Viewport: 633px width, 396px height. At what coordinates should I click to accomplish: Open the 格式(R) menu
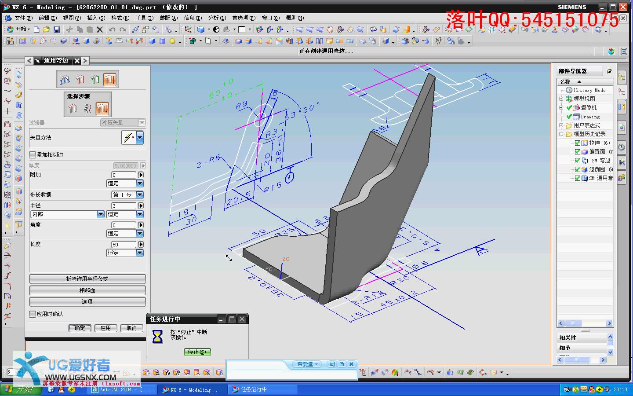[x=120, y=18]
